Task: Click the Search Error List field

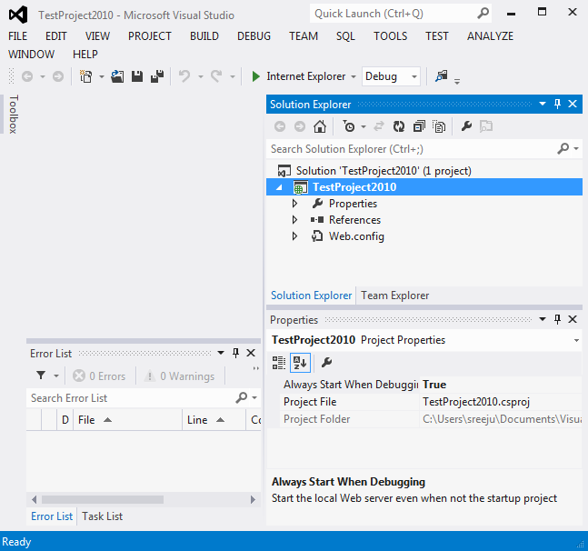Action: click(144, 398)
